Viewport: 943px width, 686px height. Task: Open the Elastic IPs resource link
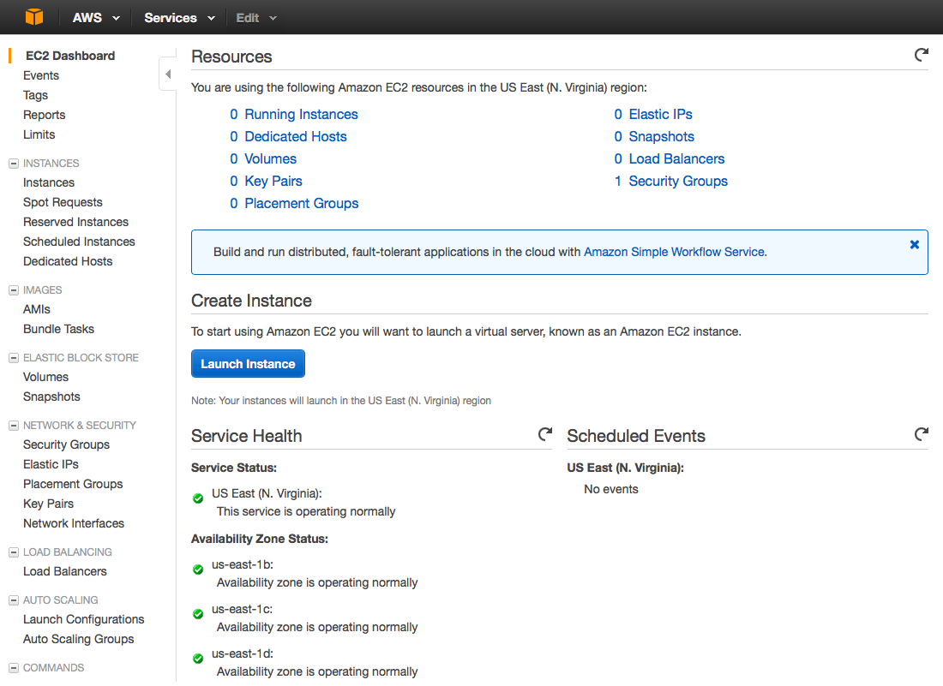pyautogui.click(x=660, y=114)
